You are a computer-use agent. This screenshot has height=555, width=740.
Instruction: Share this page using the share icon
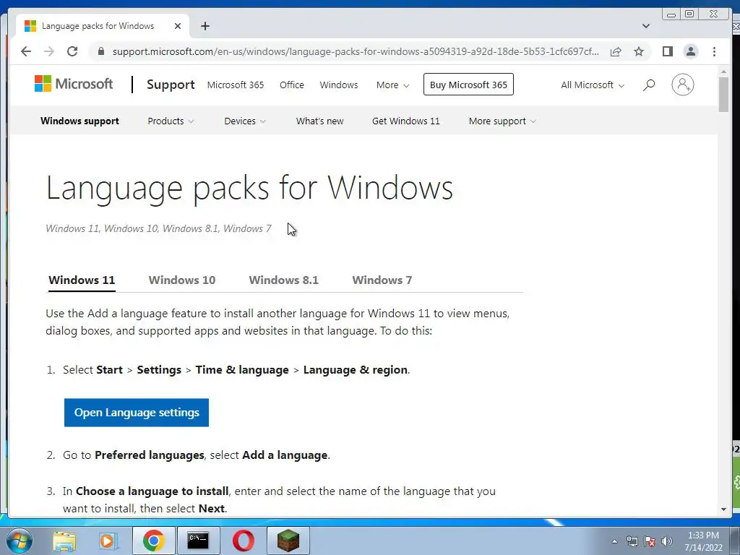(x=616, y=51)
